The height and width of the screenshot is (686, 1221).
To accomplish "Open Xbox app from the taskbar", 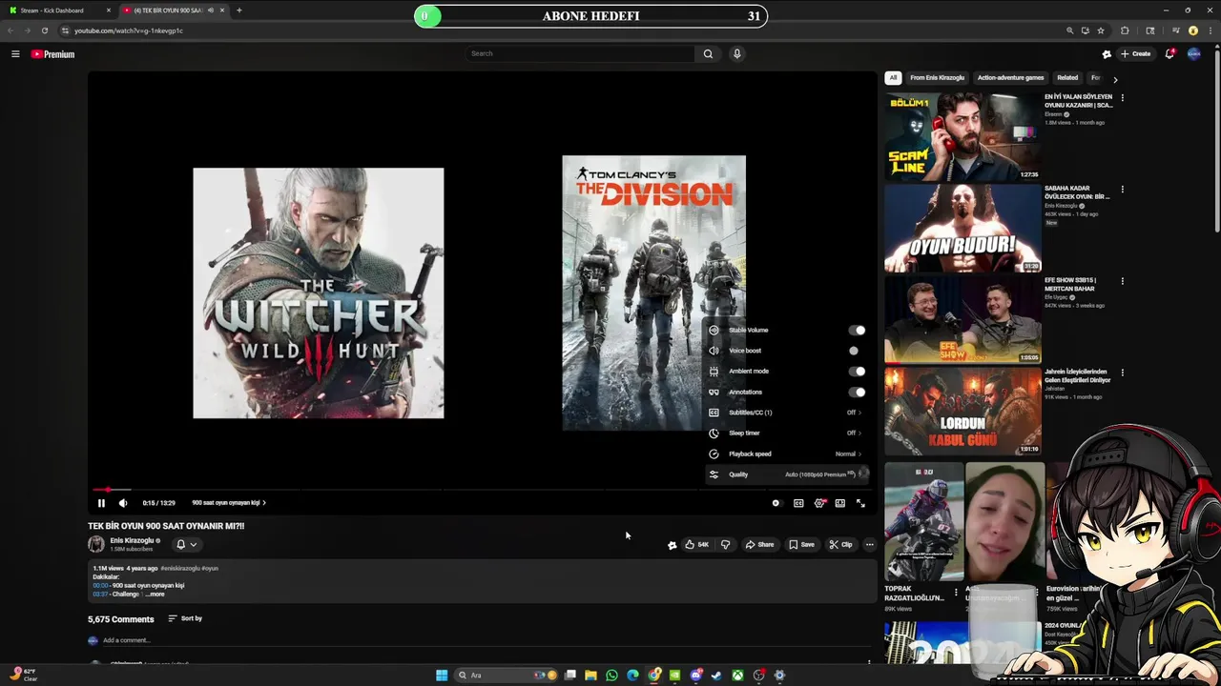I will (x=737, y=676).
